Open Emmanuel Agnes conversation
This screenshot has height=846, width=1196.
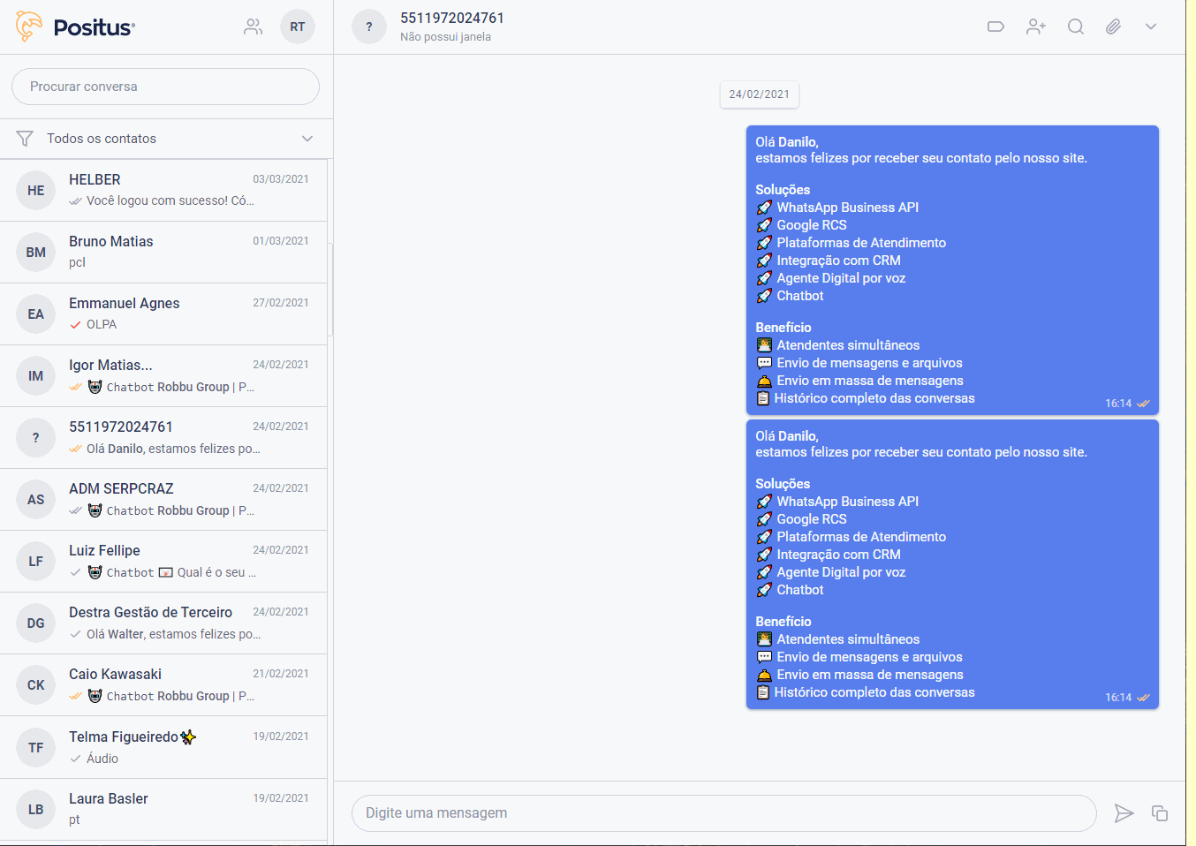pos(163,313)
